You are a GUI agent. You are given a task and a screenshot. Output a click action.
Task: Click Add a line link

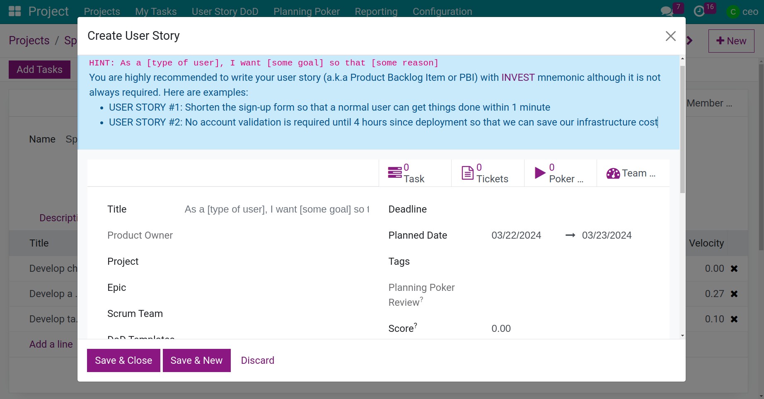point(51,344)
